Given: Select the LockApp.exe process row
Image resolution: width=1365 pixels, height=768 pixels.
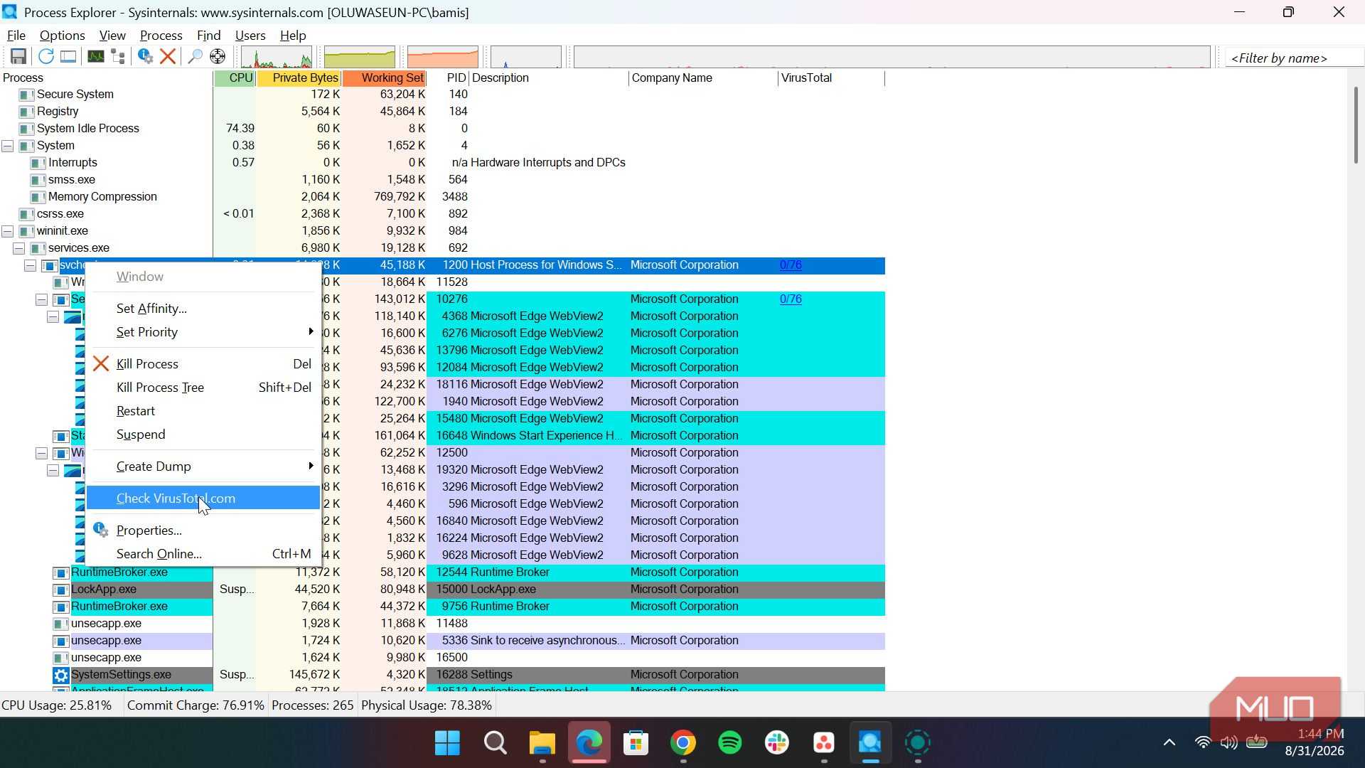Looking at the screenshot, I should tap(442, 590).
